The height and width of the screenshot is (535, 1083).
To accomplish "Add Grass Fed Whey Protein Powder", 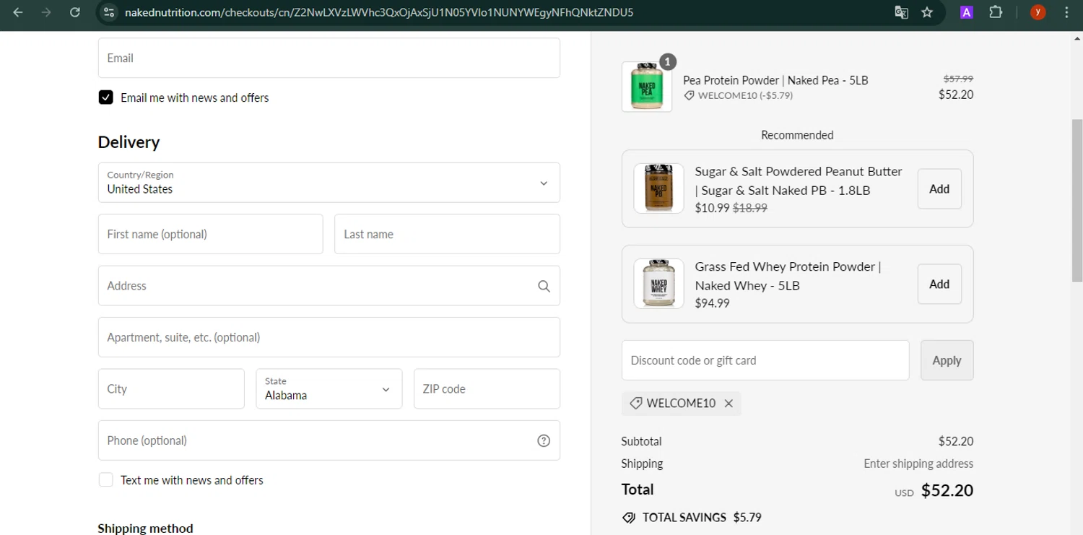I will [x=939, y=284].
